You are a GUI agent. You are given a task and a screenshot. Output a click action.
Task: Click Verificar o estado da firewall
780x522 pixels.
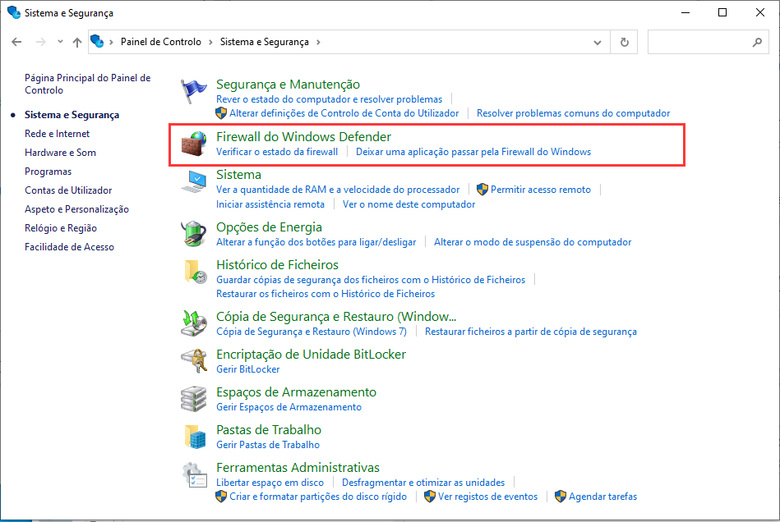pyautogui.click(x=277, y=152)
